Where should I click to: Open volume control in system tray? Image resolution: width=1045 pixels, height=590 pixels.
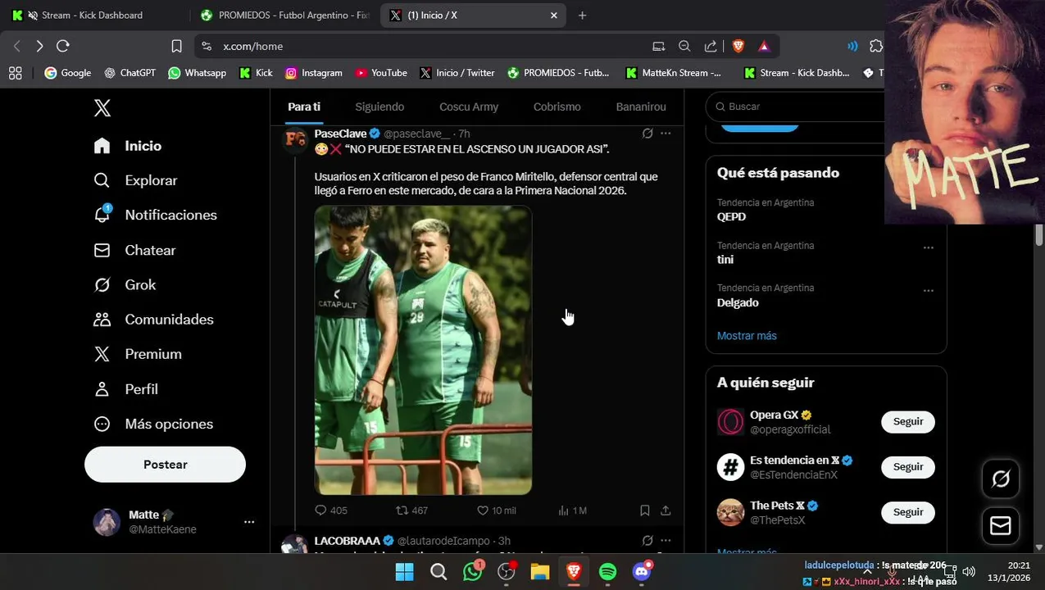[x=969, y=572]
